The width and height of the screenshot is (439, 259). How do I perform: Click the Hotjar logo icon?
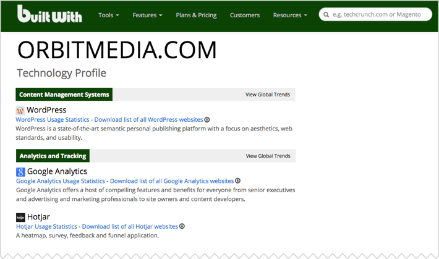click(x=20, y=218)
